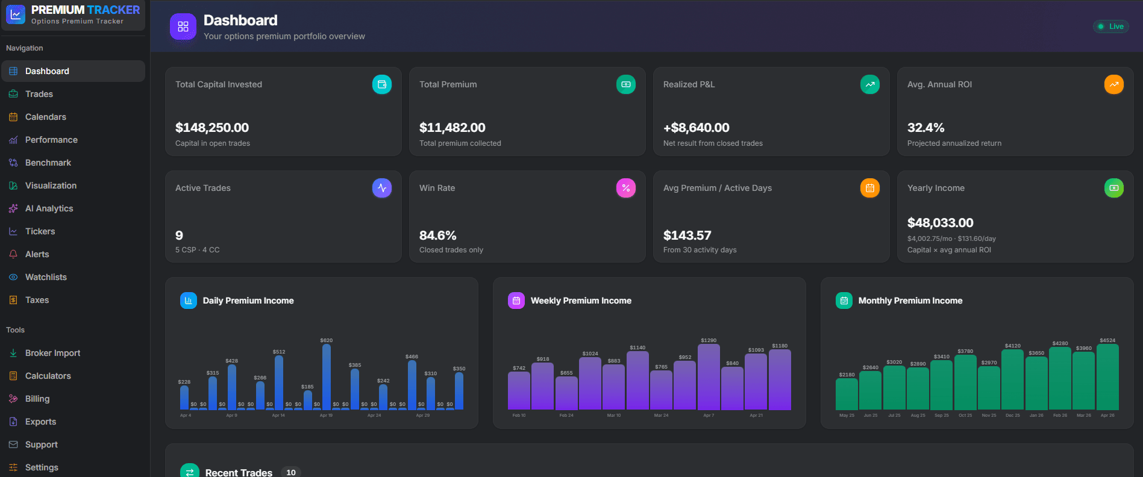Open Settings

73,467
